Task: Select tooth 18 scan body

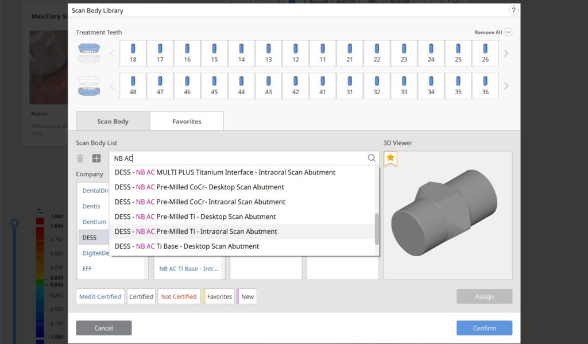Action: (x=133, y=53)
